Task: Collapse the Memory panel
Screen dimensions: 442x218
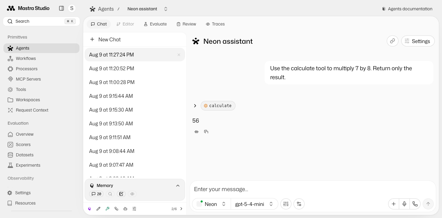Action: (178, 186)
